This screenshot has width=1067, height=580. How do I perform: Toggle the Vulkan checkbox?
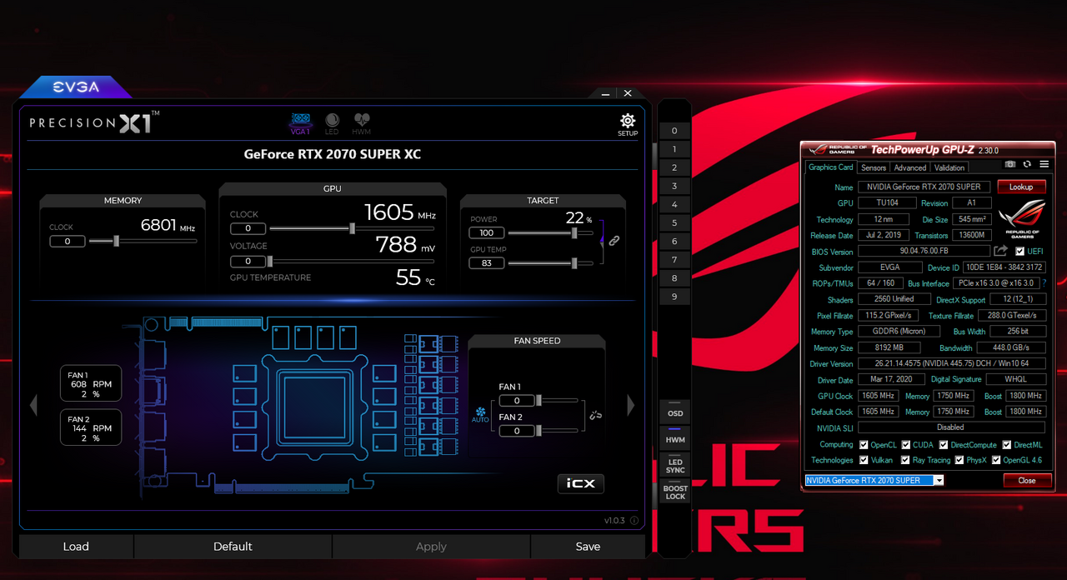pyautogui.click(x=863, y=460)
